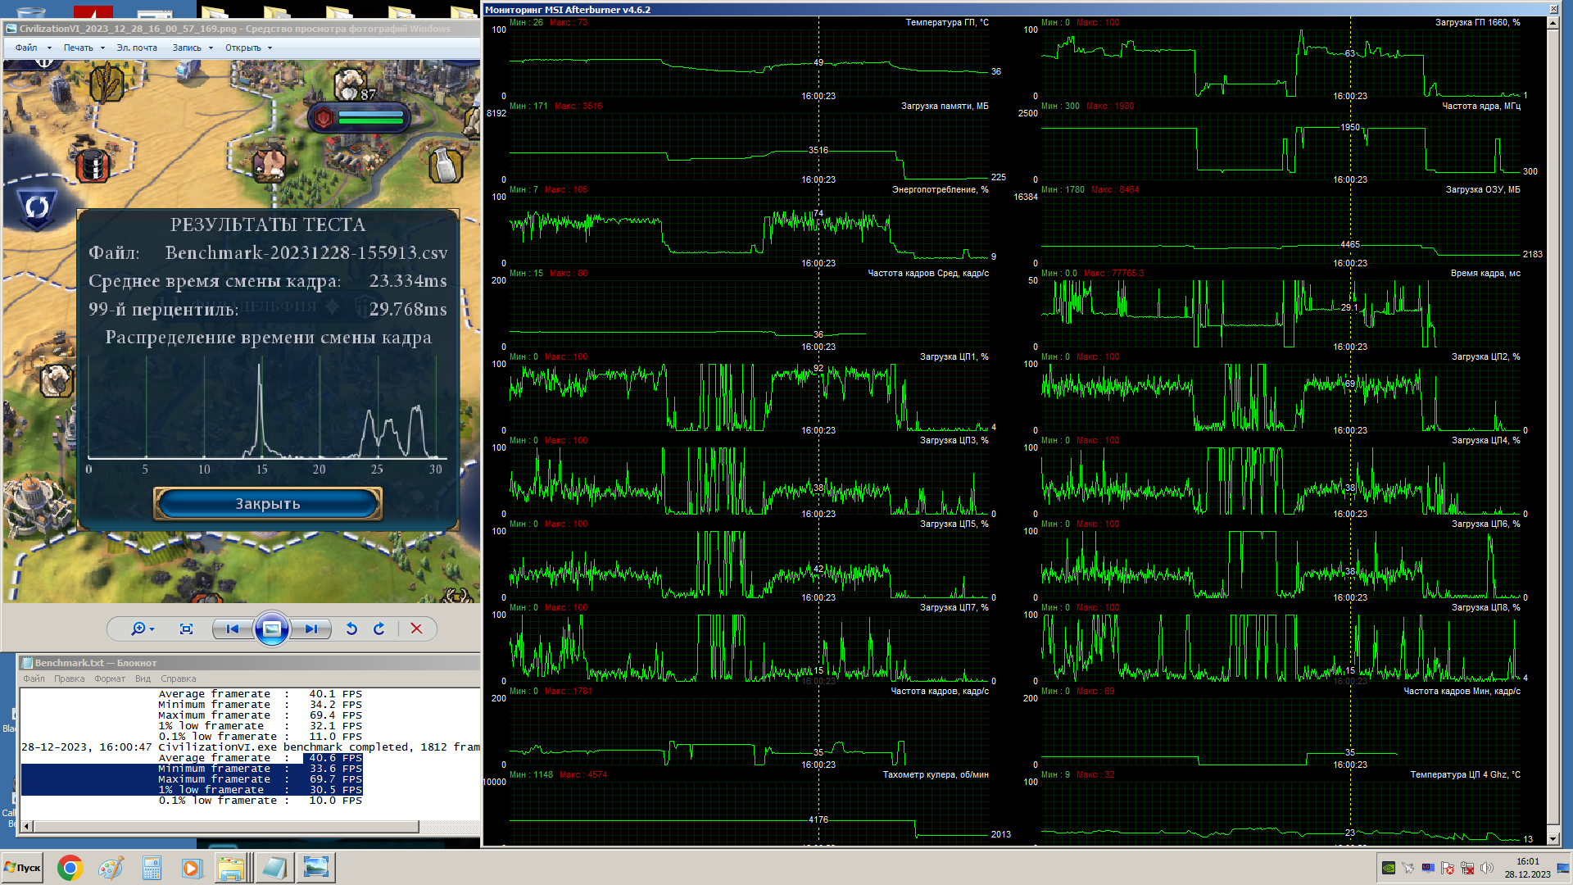Open Google Chrome from taskbar
The height and width of the screenshot is (885, 1573).
(70, 868)
